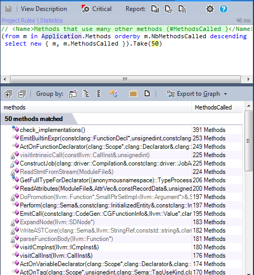Screen dimensions: 254x275
Task: Click the second Report export icon
Action: click(169, 9)
